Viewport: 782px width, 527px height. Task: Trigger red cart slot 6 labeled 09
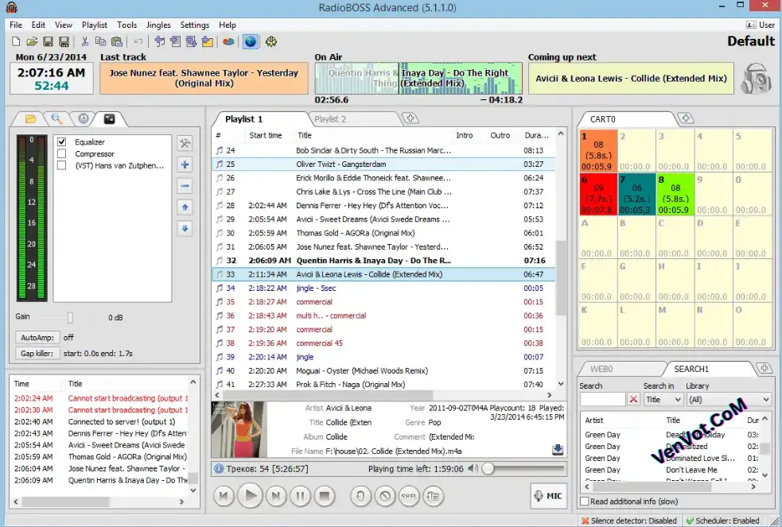point(598,194)
